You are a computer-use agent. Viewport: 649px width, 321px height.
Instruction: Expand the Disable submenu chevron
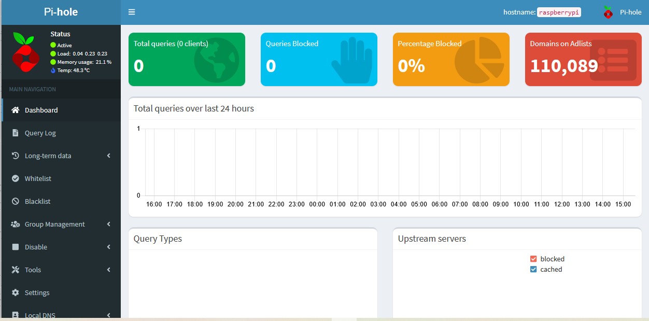coord(109,247)
